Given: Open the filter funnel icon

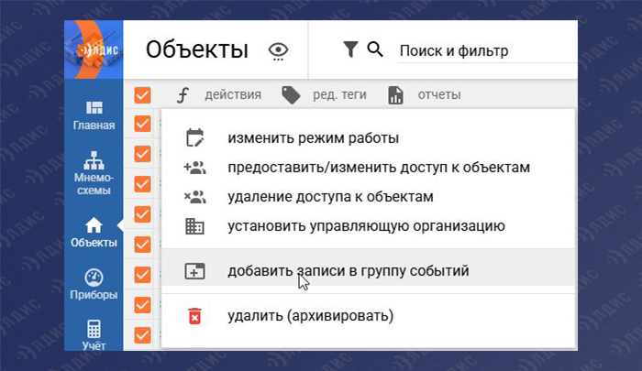Looking at the screenshot, I should pos(350,49).
